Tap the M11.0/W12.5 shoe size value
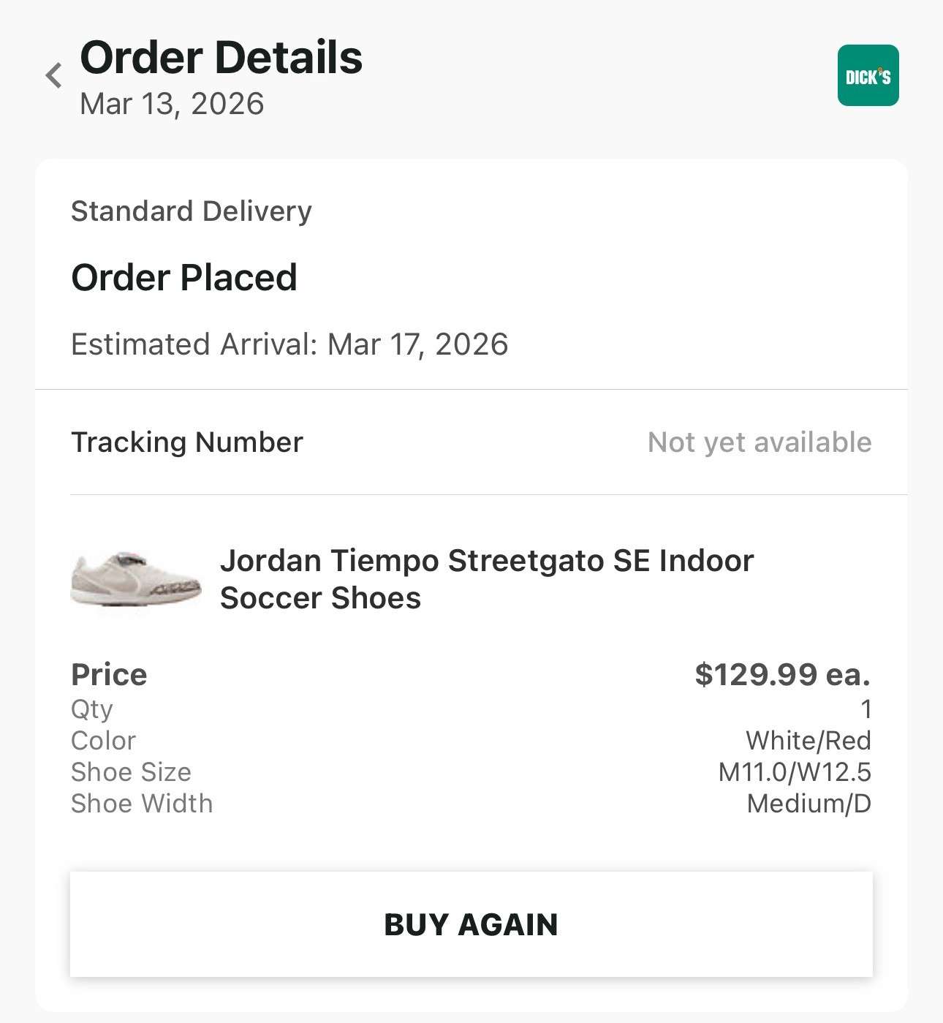Screen dimensions: 943x1023 795,772
